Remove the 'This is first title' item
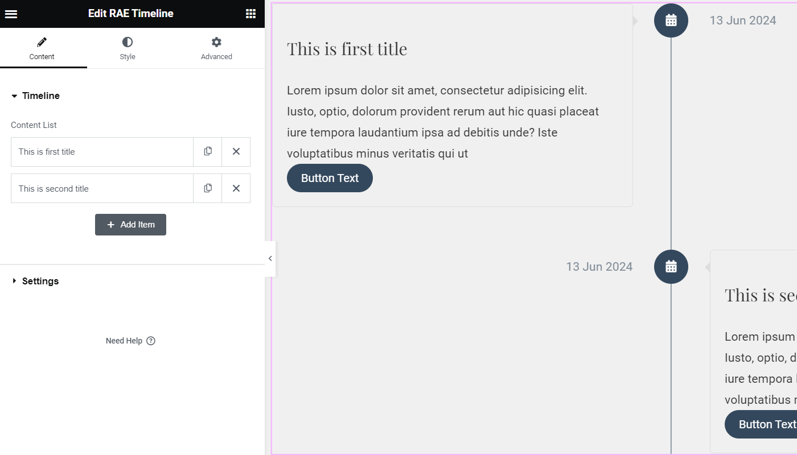 tap(236, 152)
